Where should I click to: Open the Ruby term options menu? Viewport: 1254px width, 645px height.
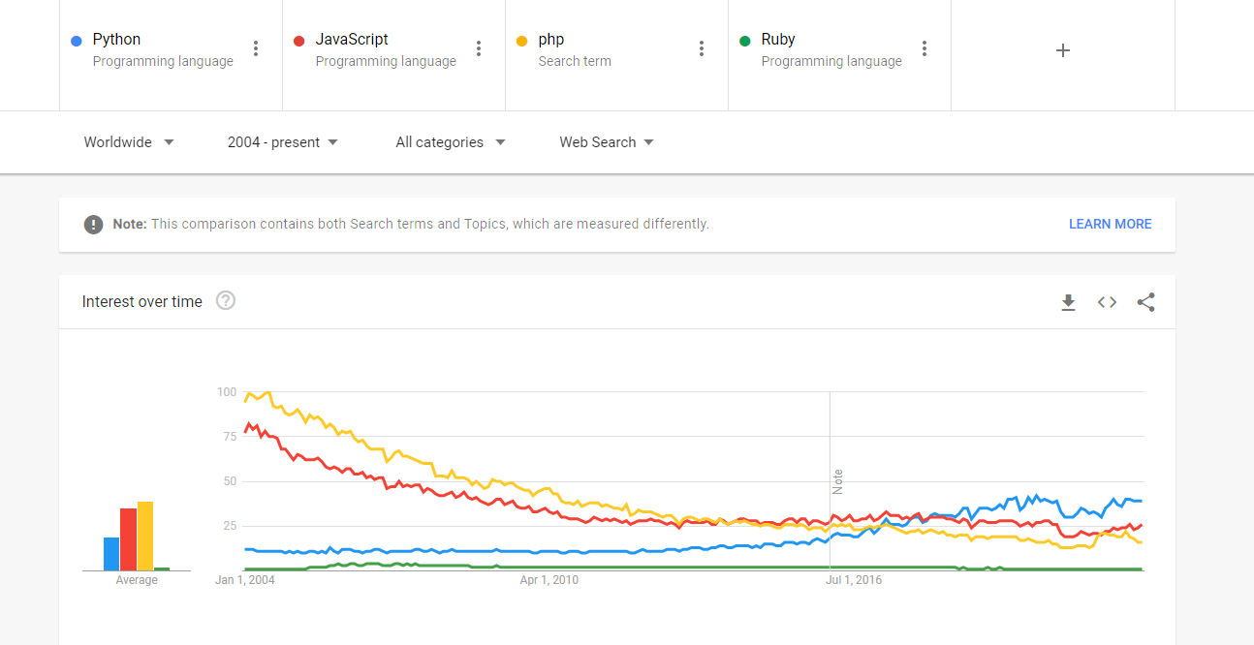925,49
